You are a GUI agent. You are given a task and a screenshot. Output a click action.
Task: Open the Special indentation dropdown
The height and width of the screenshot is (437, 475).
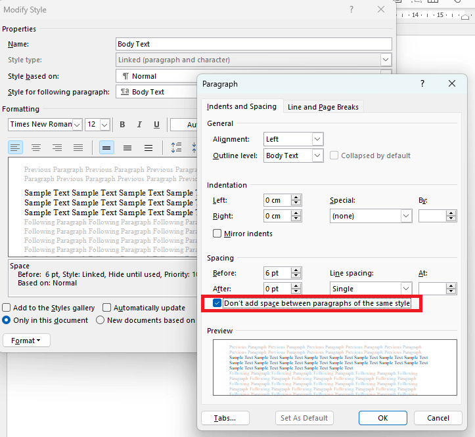coord(406,216)
